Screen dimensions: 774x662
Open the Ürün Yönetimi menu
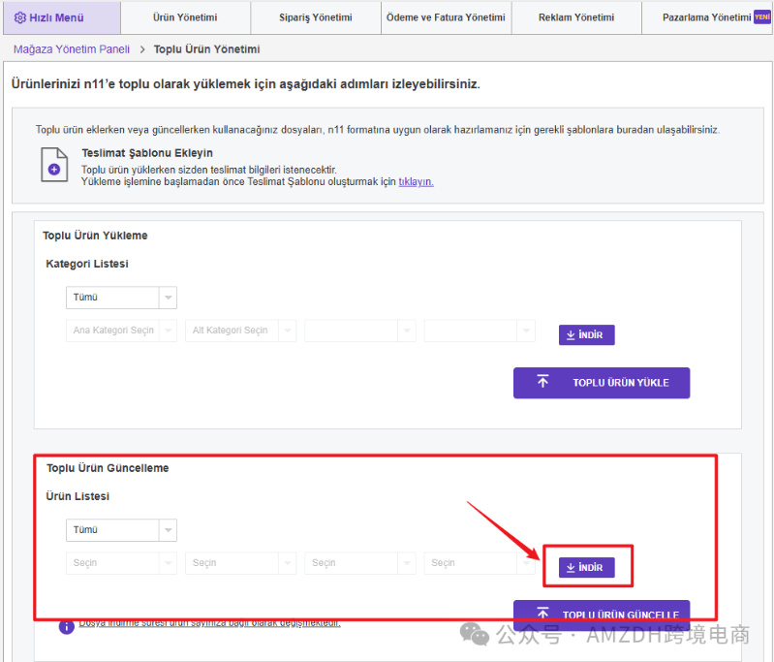pyautogui.click(x=185, y=17)
